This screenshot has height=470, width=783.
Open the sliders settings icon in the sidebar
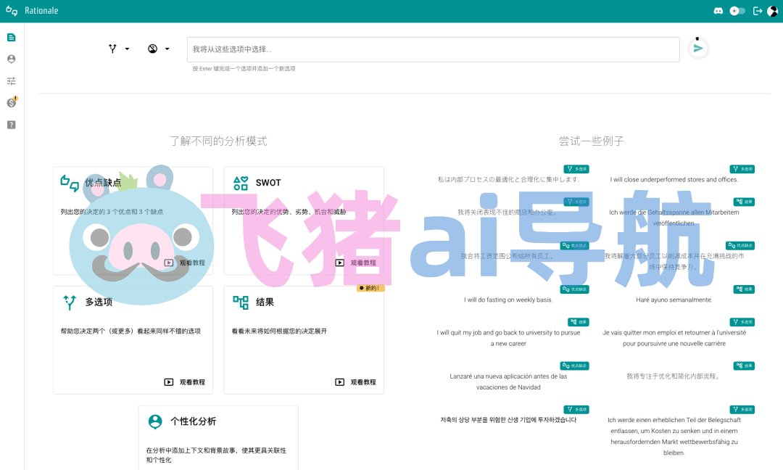coord(11,81)
